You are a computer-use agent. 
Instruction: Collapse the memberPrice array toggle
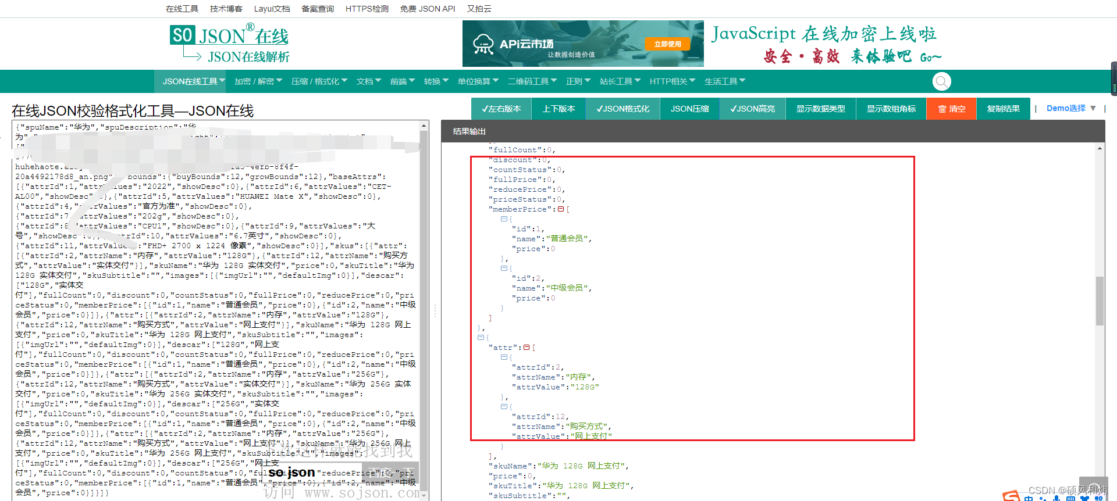click(561, 209)
